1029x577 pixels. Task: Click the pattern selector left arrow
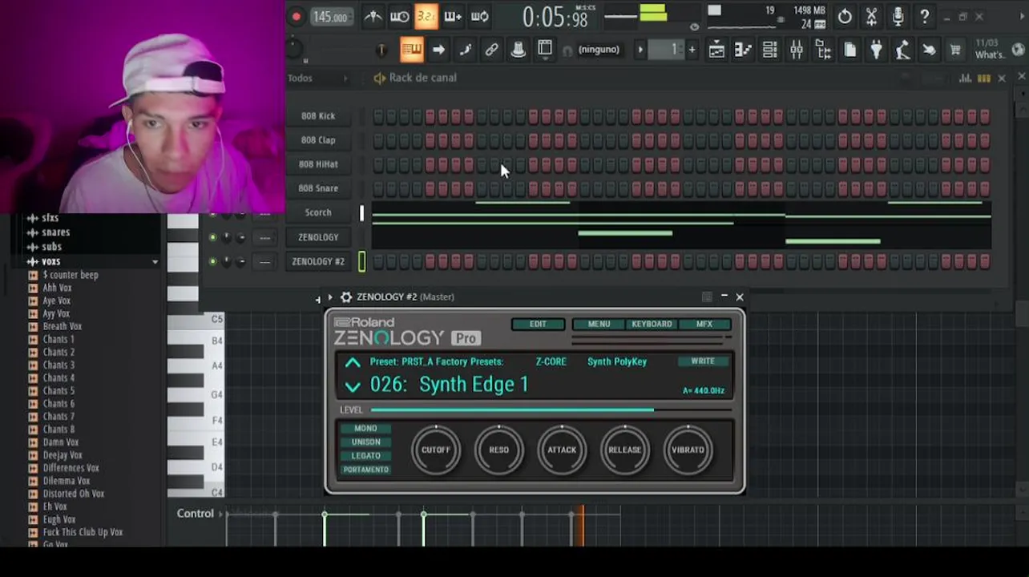[640, 50]
